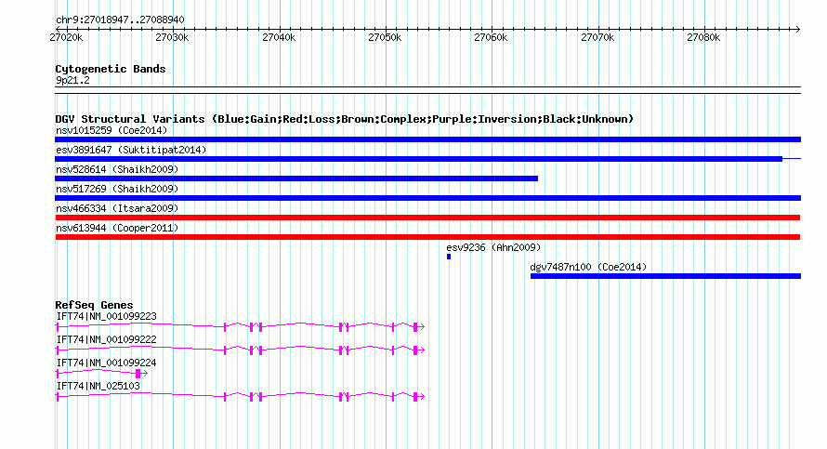Click the chr9:27018947..27088940 coordinates text
The width and height of the screenshot is (827, 449).
[x=120, y=20]
